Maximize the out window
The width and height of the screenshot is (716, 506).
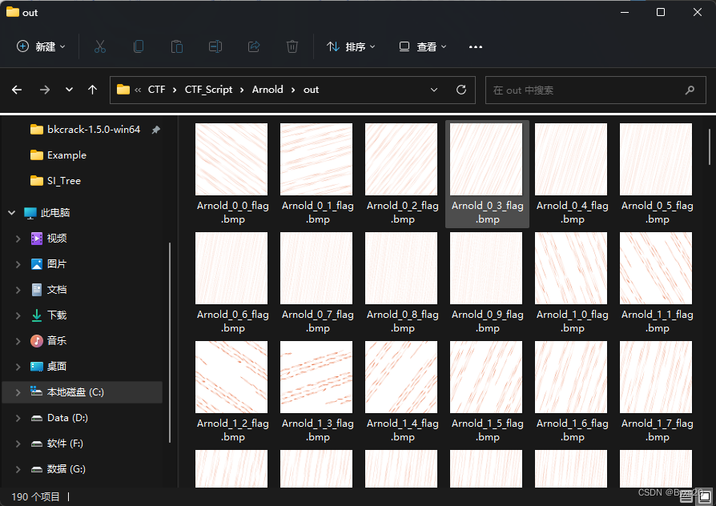pyautogui.click(x=660, y=12)
